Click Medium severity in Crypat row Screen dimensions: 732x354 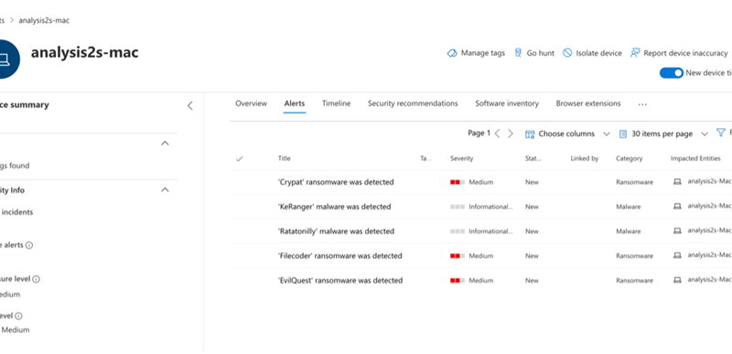click(481, 182)
